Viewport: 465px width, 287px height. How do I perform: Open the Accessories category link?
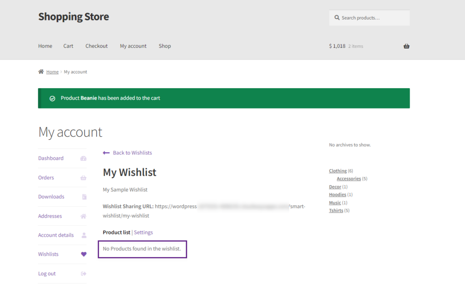(349, 179)
